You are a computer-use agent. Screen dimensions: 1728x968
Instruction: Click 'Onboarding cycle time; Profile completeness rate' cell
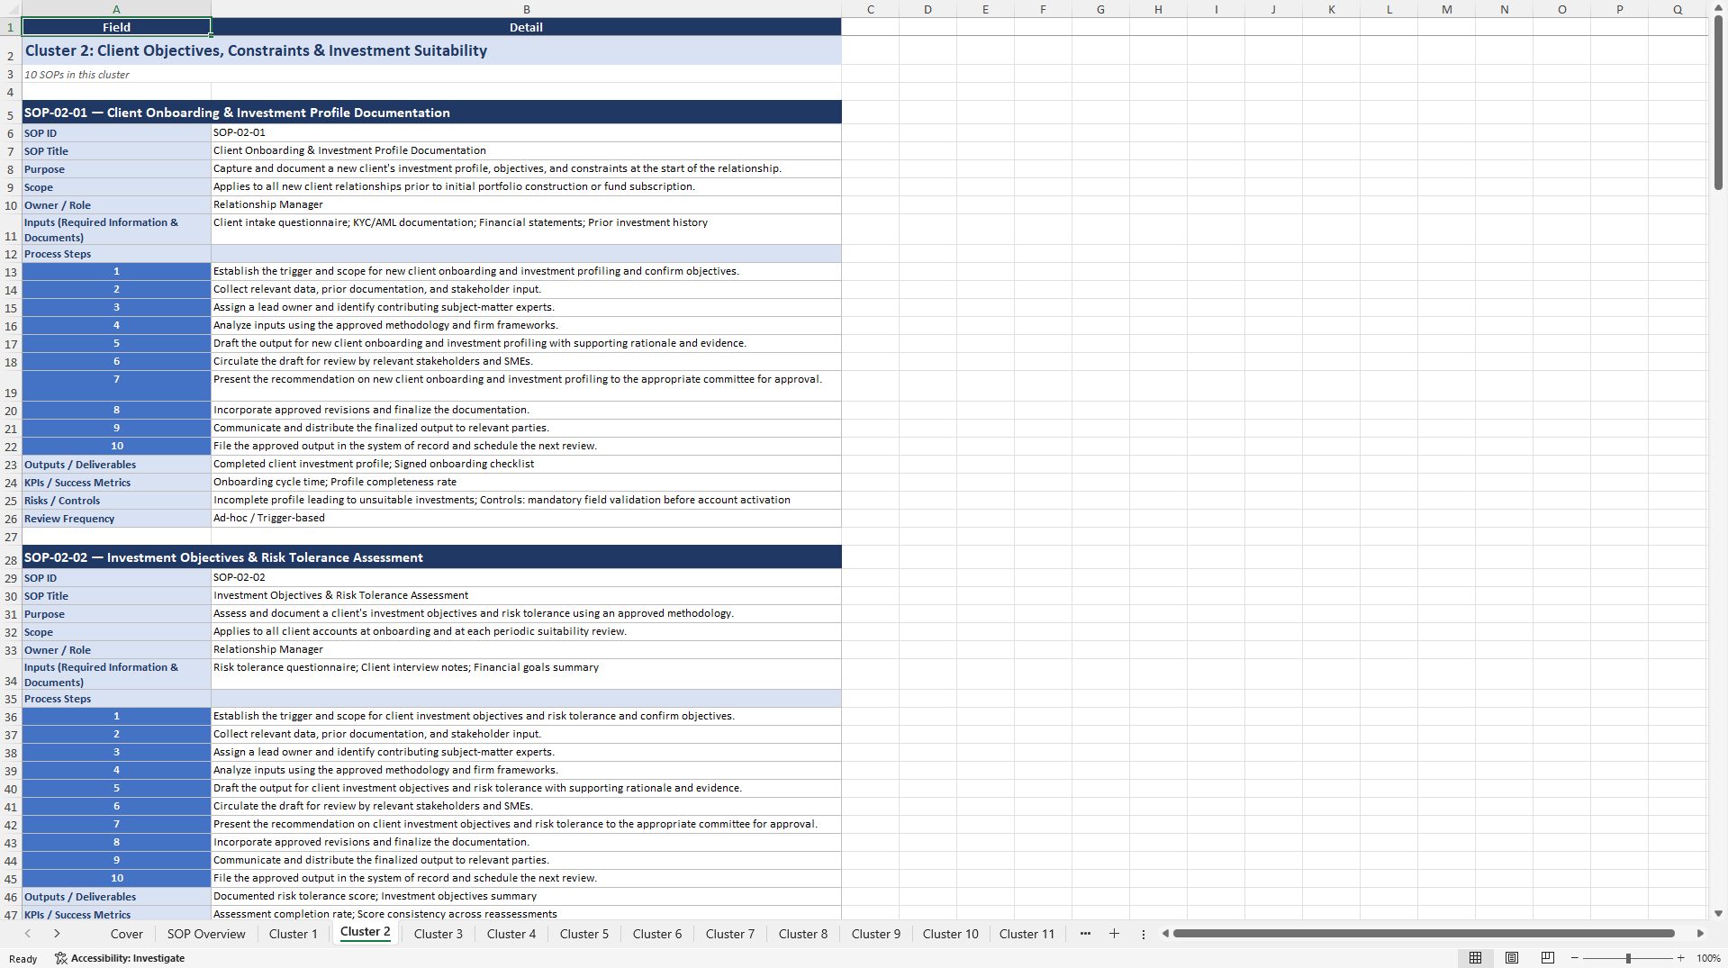(526, 482)
